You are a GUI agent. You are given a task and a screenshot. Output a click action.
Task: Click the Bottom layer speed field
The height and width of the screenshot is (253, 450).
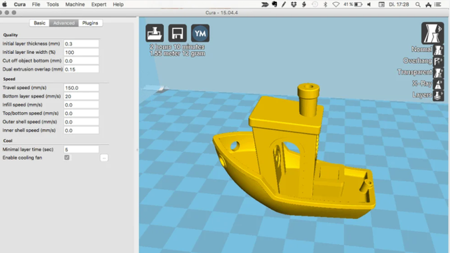[x=81, y=96]
